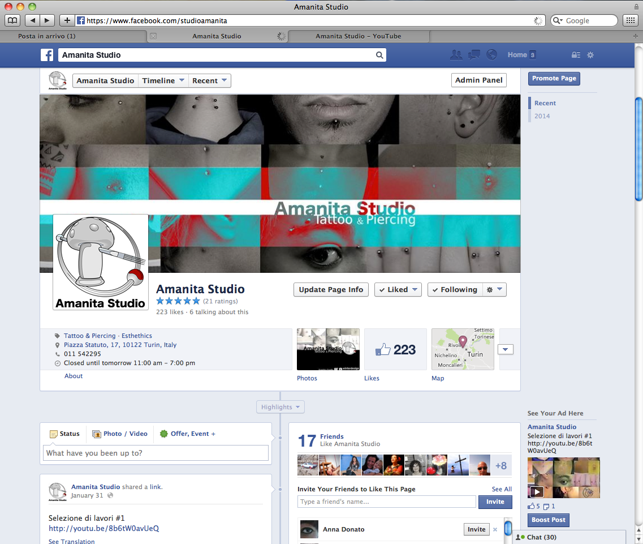Click Type a friend's name field
The image size is (643, 544).
[x=387, y=502]
